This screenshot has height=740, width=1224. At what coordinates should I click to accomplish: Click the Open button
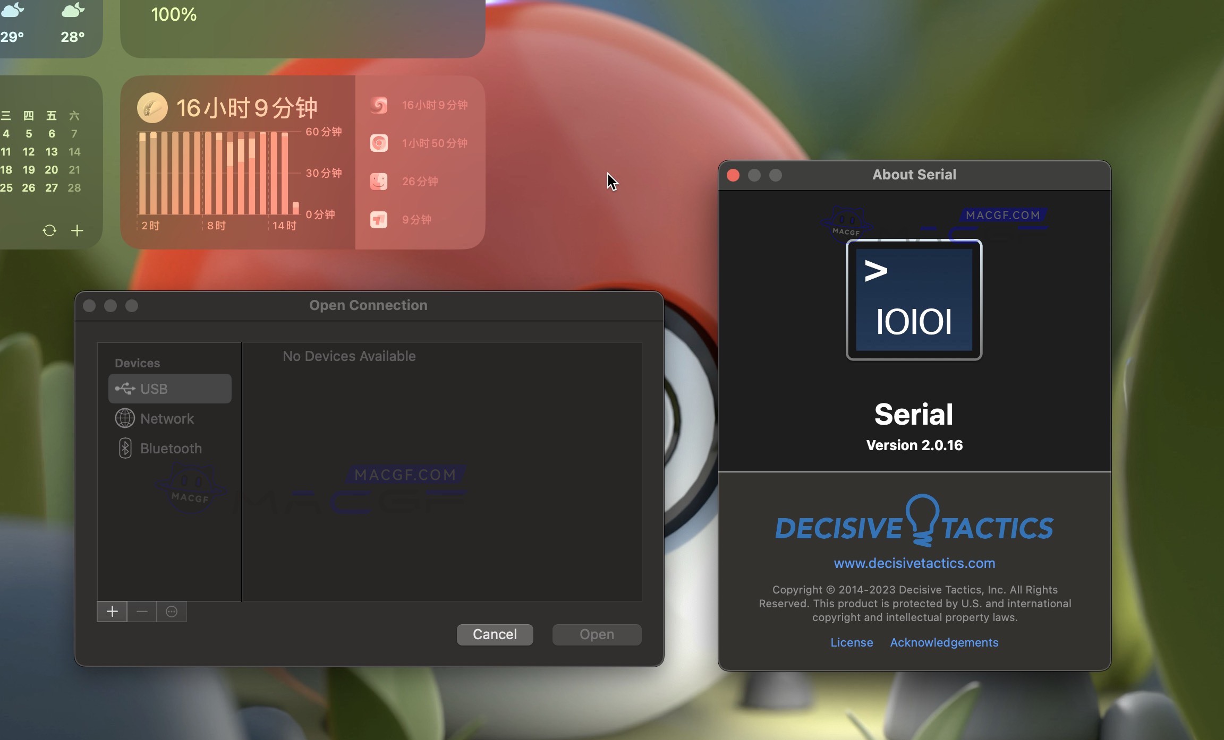coord(597,634)
